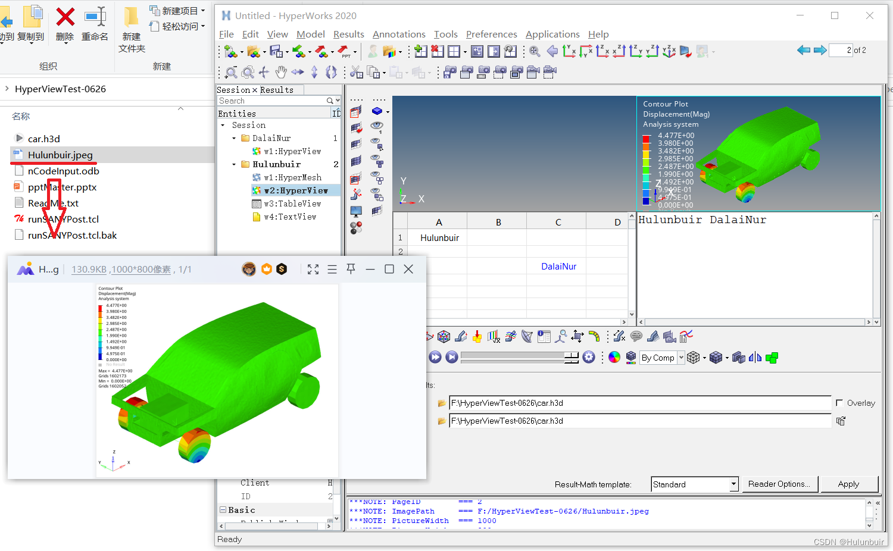This screenshot has width=893, height=551.
Task: Click the Apply button
Action: [x=848, y=484]
